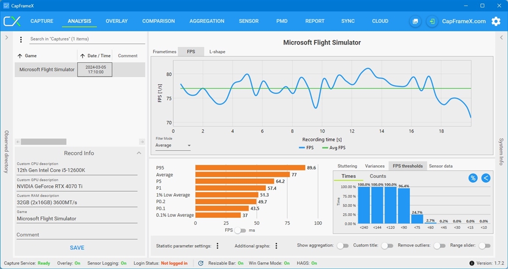Enable Show aggregation toggle

[342, 246]
